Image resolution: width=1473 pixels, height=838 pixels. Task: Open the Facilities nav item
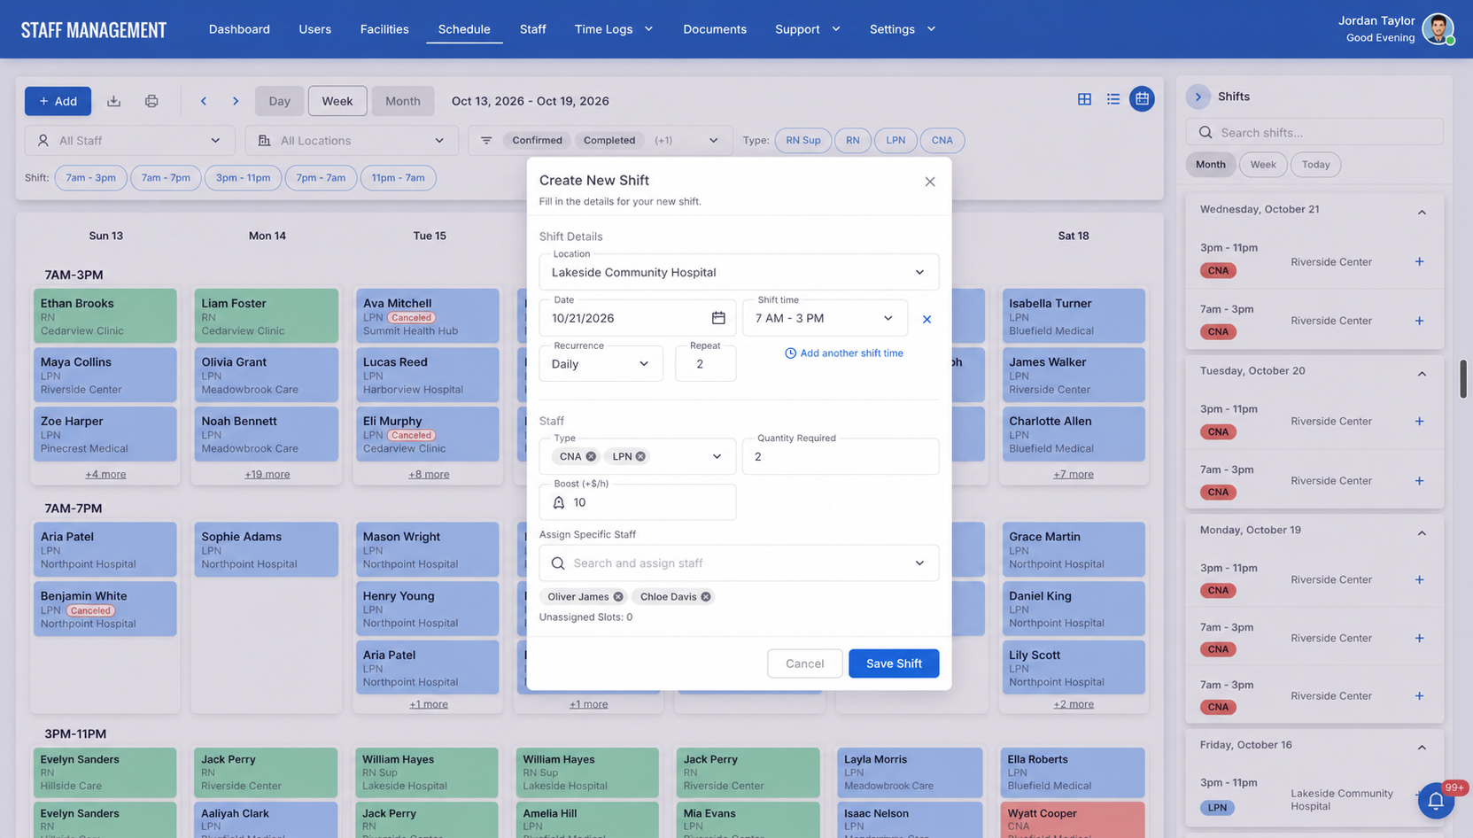pos(384,29)
